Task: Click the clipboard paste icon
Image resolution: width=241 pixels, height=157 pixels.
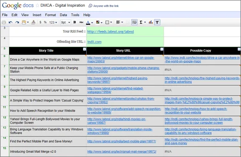Action: 24,23
